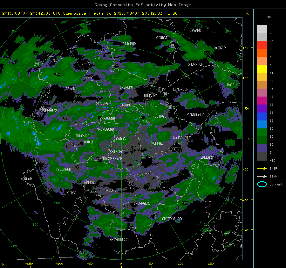This screenshot has height=268, width=286.
Task: Click the SIRSI city label
Action: pos(72,193)
